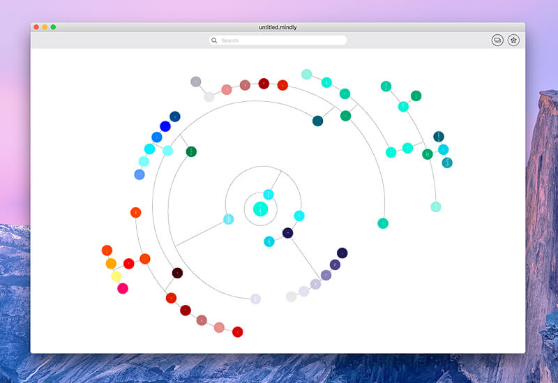This screenshot has height=383, width=558.
Task: Select the large central teal node
Action: pos(260,209)
